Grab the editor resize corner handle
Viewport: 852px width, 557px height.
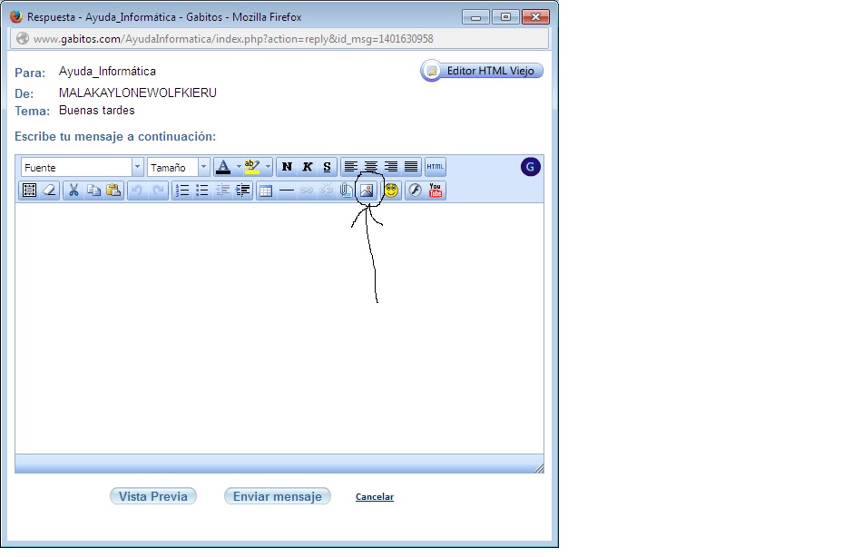[538, 468]
